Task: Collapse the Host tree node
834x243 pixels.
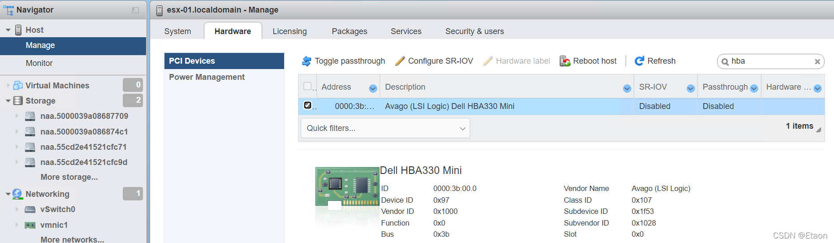Action: [8, 30]
